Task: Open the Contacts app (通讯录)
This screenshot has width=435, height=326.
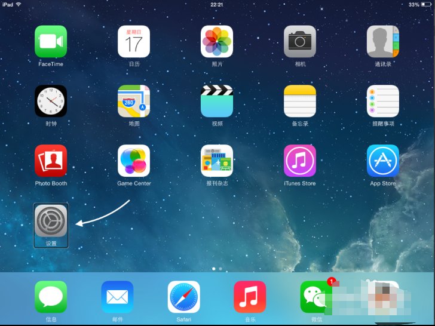Action: tap(383, 42)
